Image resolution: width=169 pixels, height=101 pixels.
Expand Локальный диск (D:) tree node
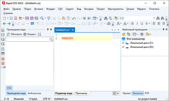coord(123,47)
